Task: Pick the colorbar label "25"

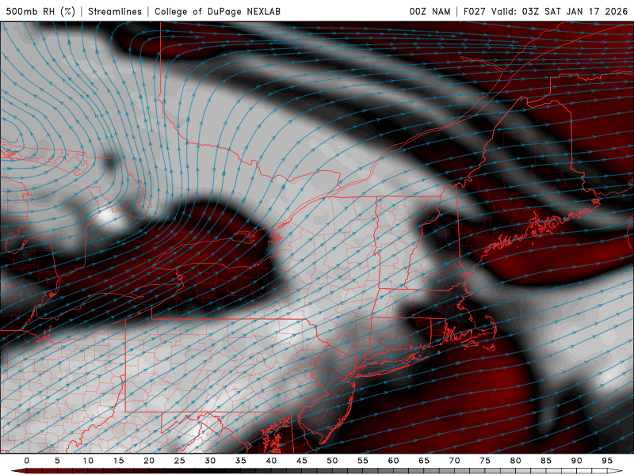Action: click(x=179, y=461)
